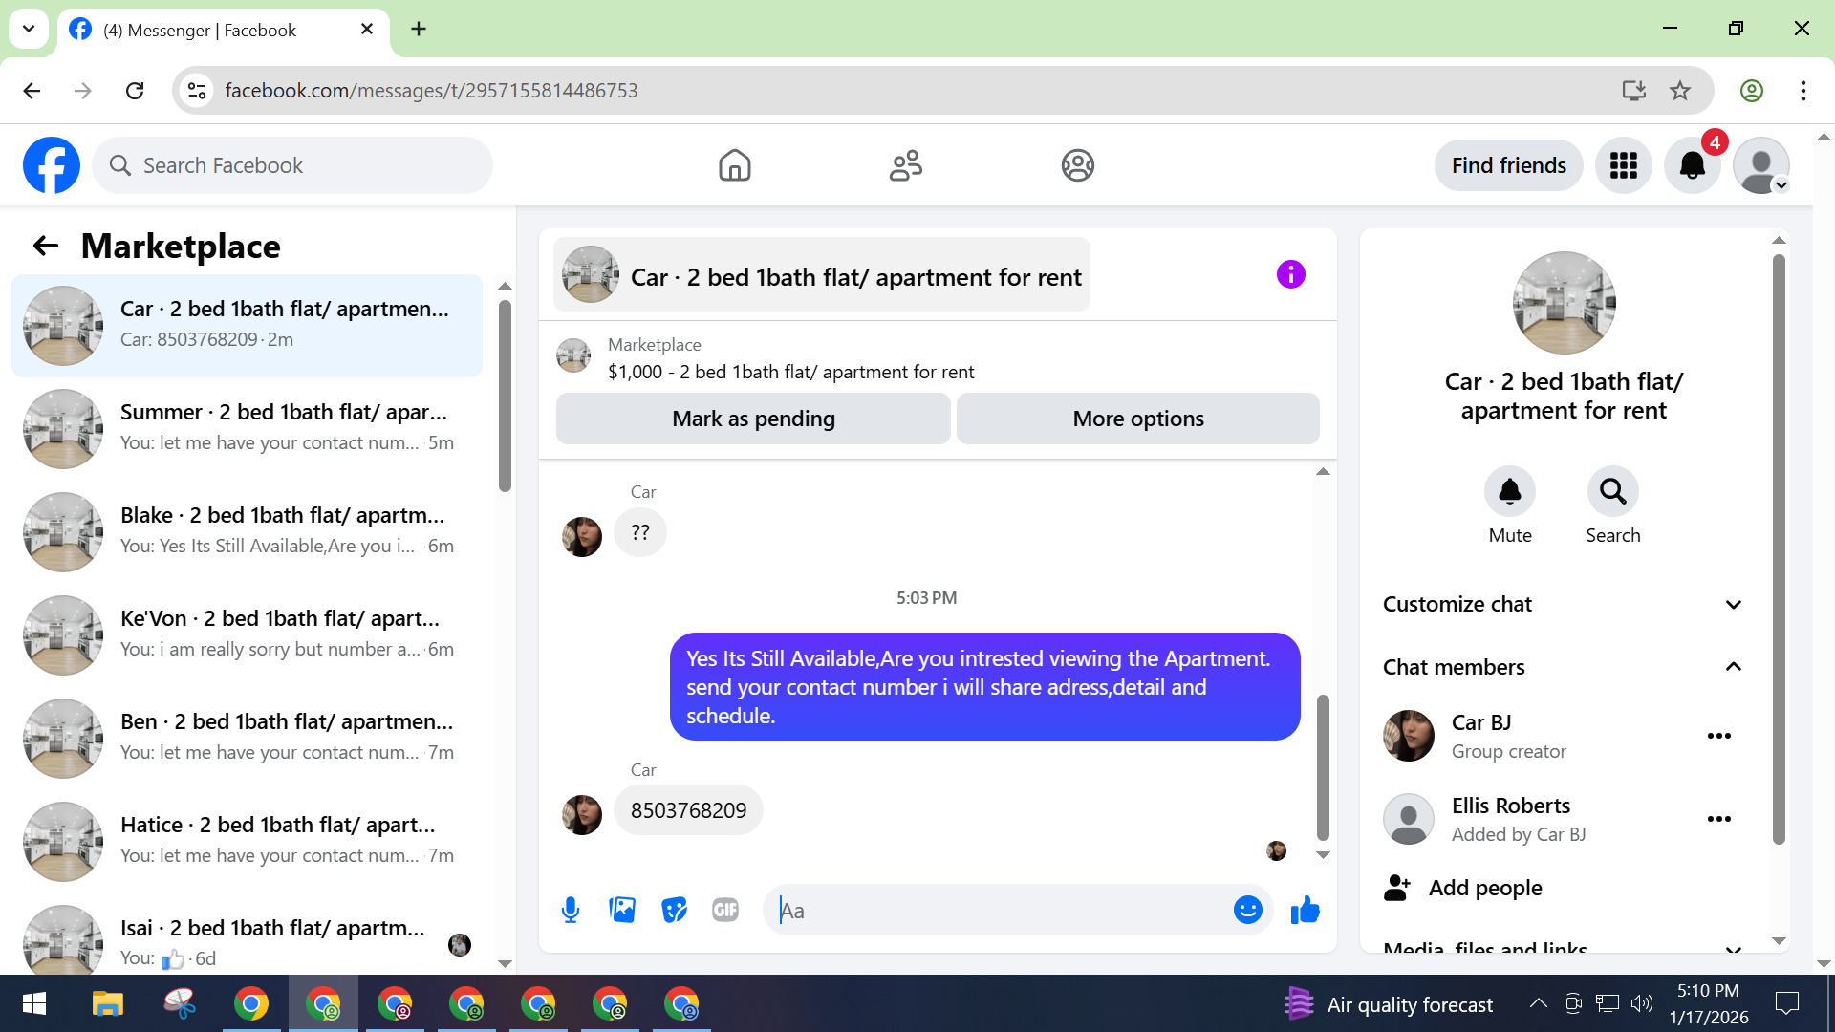
Task: Open the GIF picker
Action: (725, 910)
